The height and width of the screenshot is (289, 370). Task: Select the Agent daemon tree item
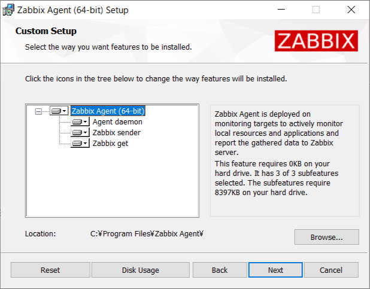click(117, 122)
